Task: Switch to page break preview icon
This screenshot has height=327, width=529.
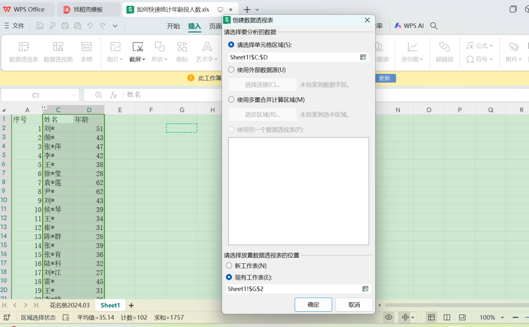Action: (447, 317)
